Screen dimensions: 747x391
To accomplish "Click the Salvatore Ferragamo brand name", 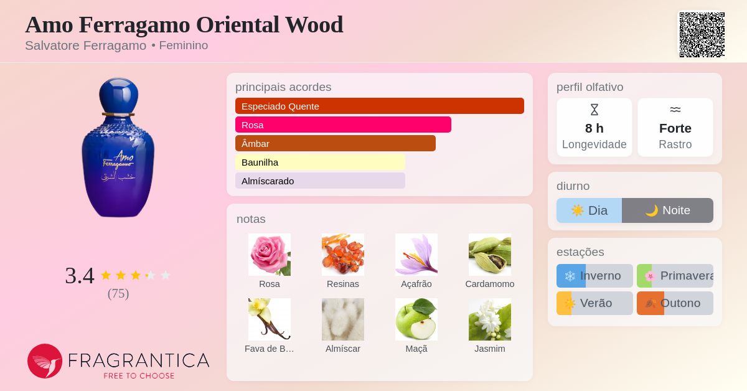I will (x=85, y=45).
